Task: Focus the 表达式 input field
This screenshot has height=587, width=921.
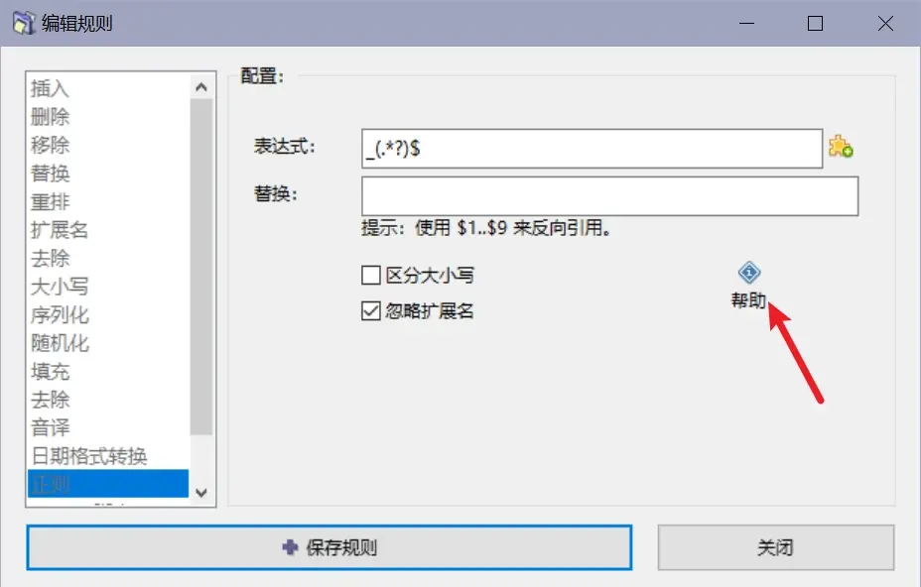Action: tap(592, 149)
